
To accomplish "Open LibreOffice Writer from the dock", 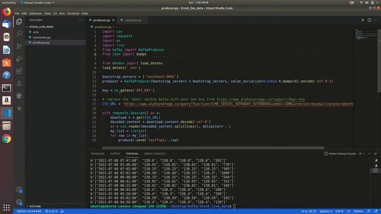I will pos(7,50).
